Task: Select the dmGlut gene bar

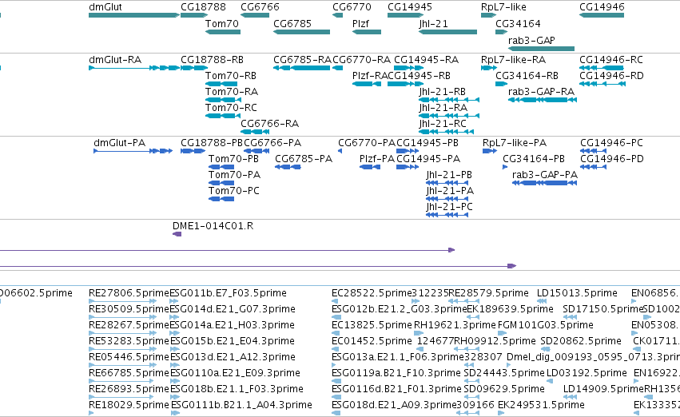Action: click(x=134, y=15)
